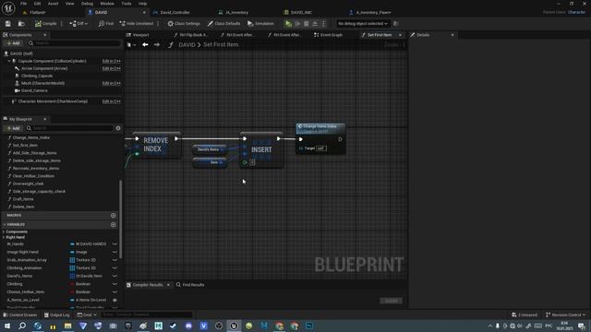591x332 pixels.
Task: Click the Browse to asset icon
Action: pyautogui.click(x=21, y=24)
